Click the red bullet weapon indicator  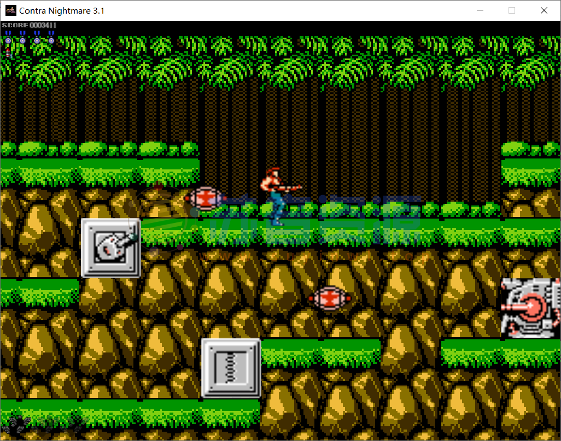tap(8, 52)
